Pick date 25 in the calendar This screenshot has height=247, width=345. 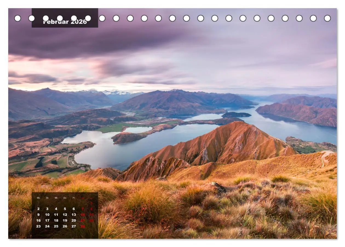pyautogui.click(x=56, y=226)
